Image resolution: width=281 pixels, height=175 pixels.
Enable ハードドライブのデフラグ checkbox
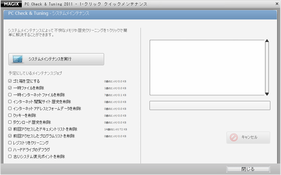pos(10,149)
